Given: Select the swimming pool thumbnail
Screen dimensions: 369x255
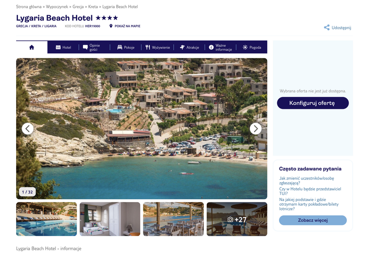Looking at the screenshot, I should tap(47, 219).
